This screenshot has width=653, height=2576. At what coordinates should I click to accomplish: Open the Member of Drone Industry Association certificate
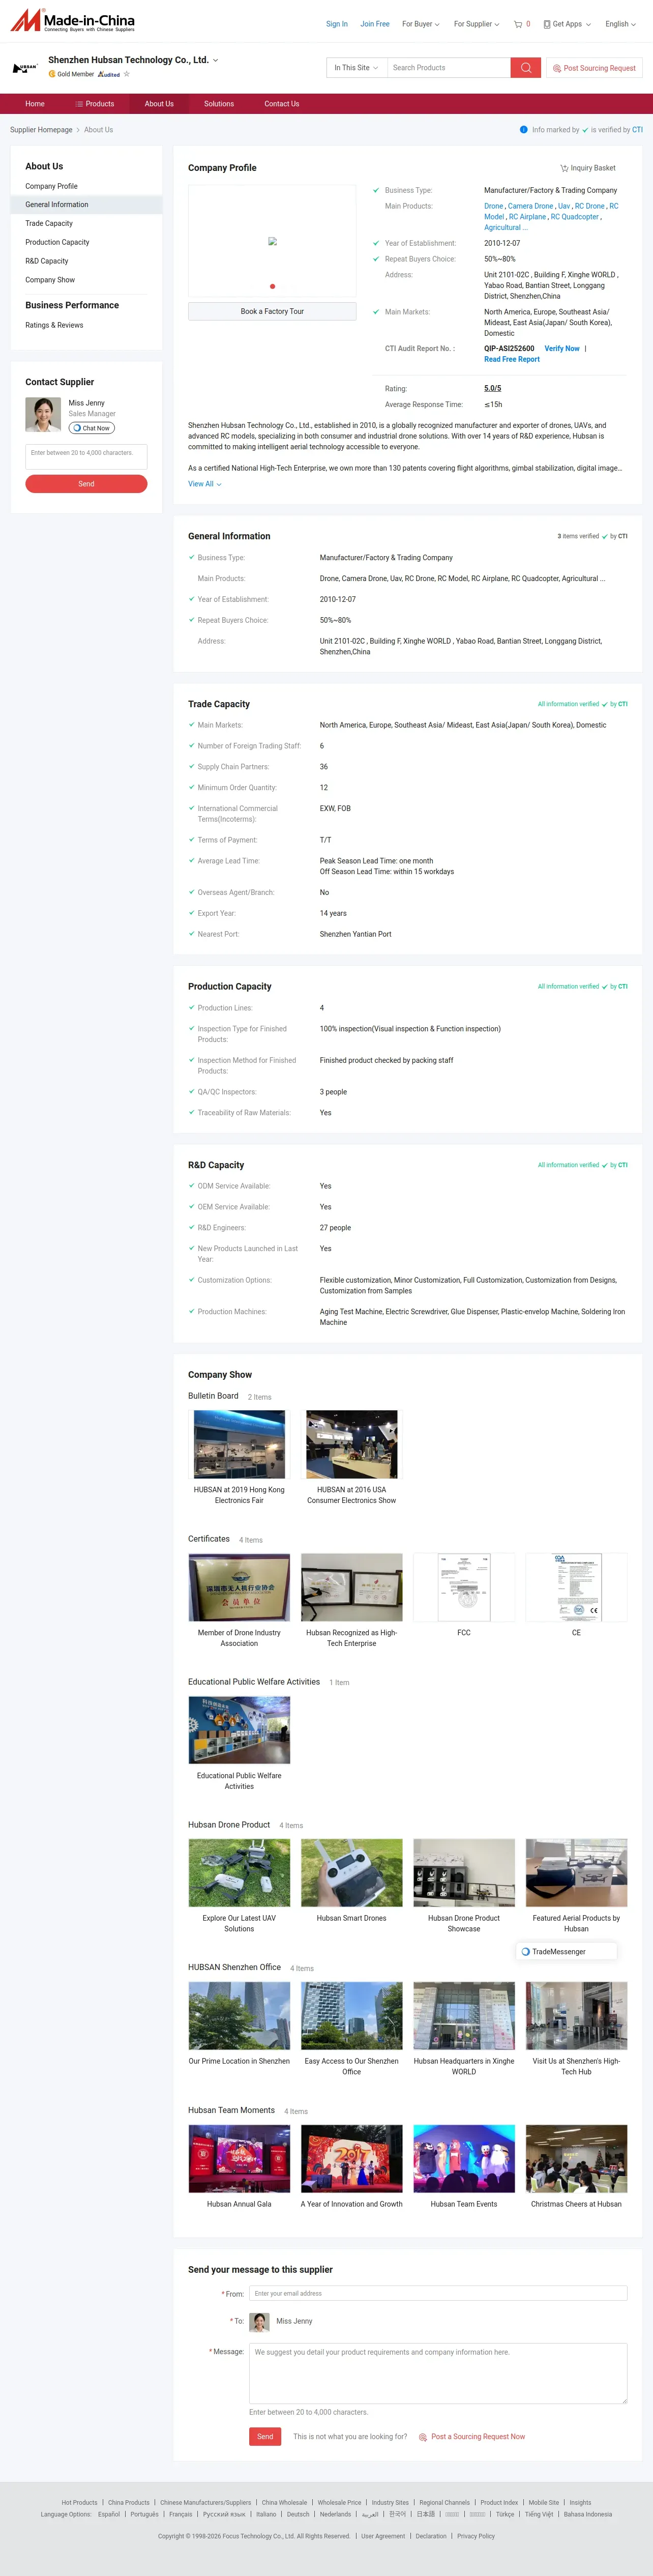coord(239,1587)
